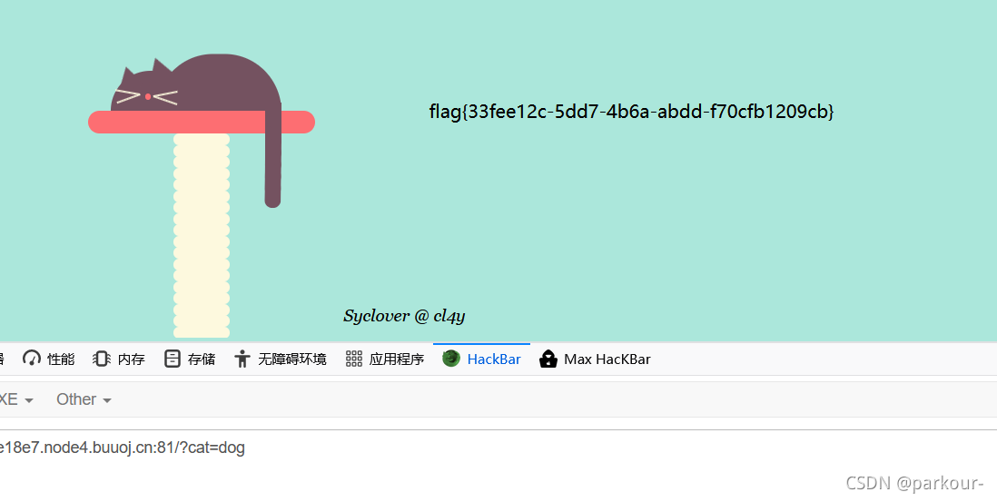This screenshot has width=997, height=502.
Task: Click the Performance gauge icon
Action: pyautogui.click(x=31, y=359)
